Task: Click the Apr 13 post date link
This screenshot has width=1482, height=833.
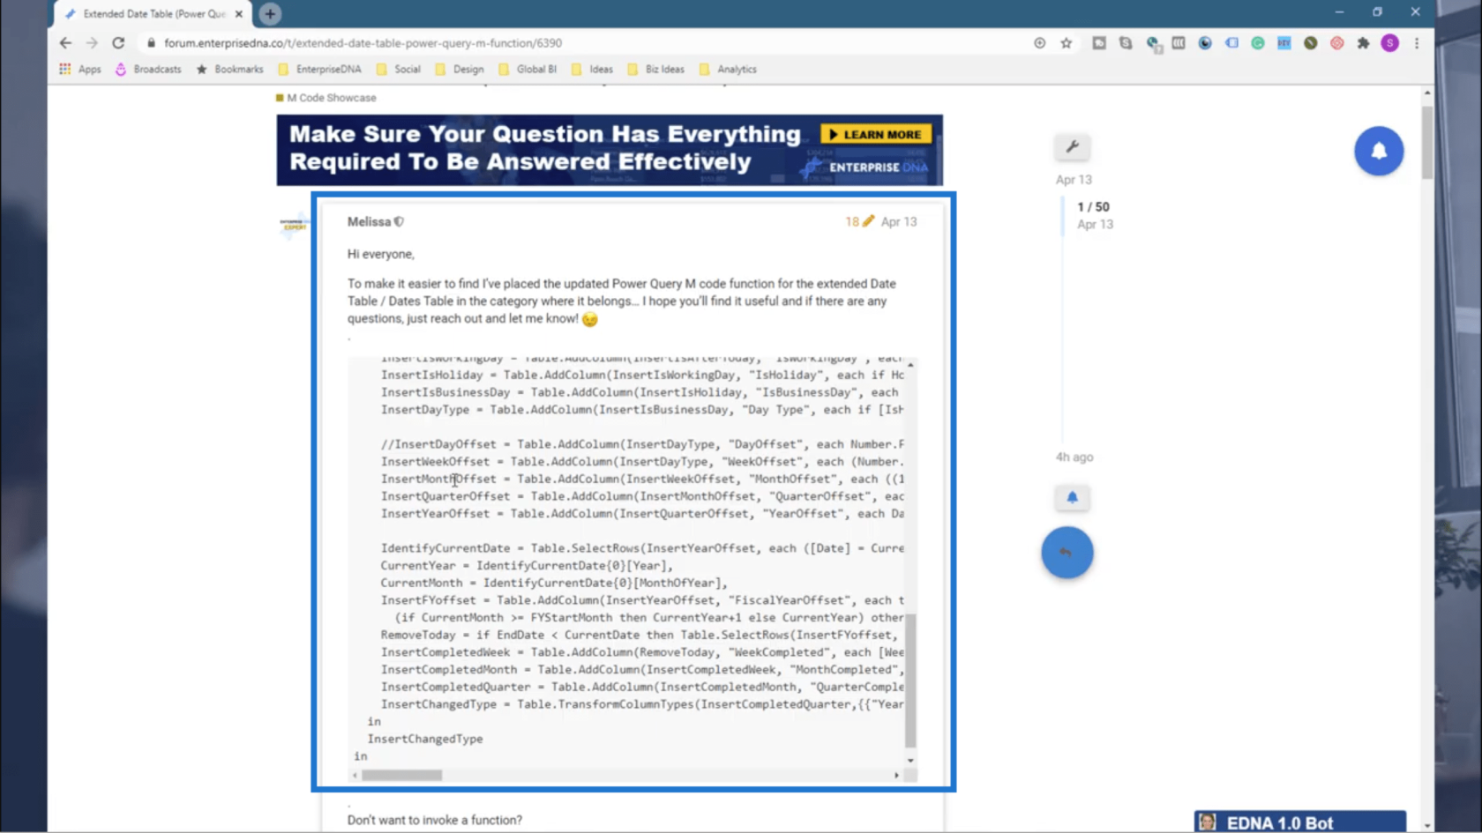Action: pyautogui.click(x=899, y=221)
